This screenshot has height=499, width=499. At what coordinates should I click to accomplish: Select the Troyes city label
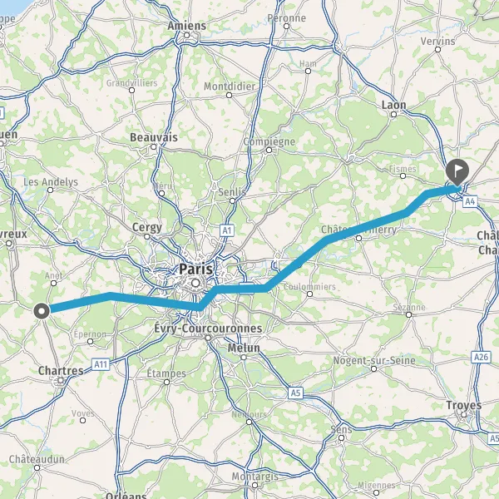464,406
